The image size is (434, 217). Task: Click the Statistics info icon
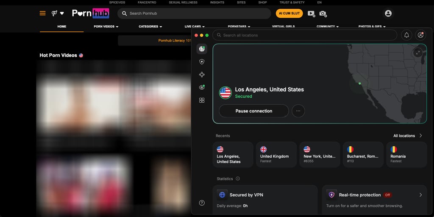click(237, 179)
